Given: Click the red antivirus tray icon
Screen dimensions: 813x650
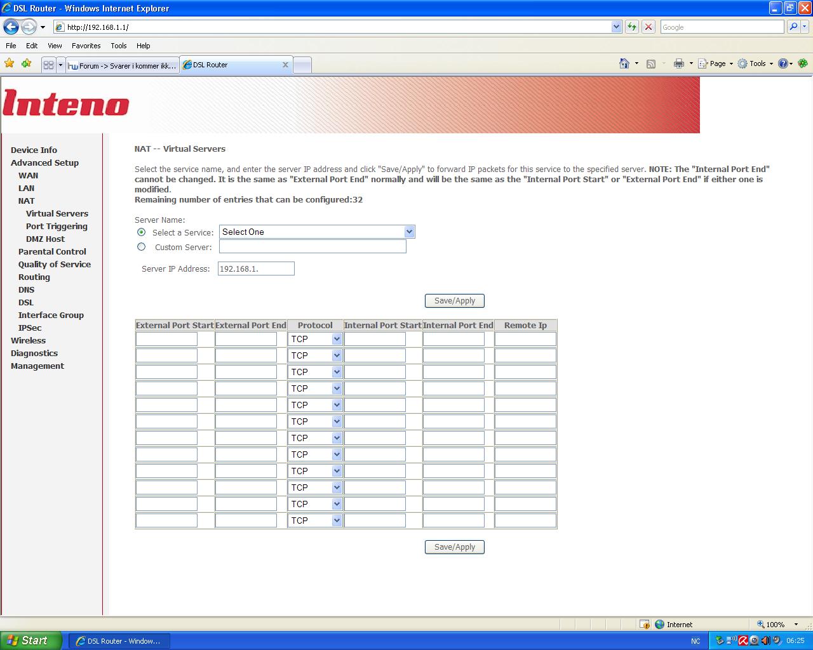Looking at the screenshot, I should pos(743,640).
